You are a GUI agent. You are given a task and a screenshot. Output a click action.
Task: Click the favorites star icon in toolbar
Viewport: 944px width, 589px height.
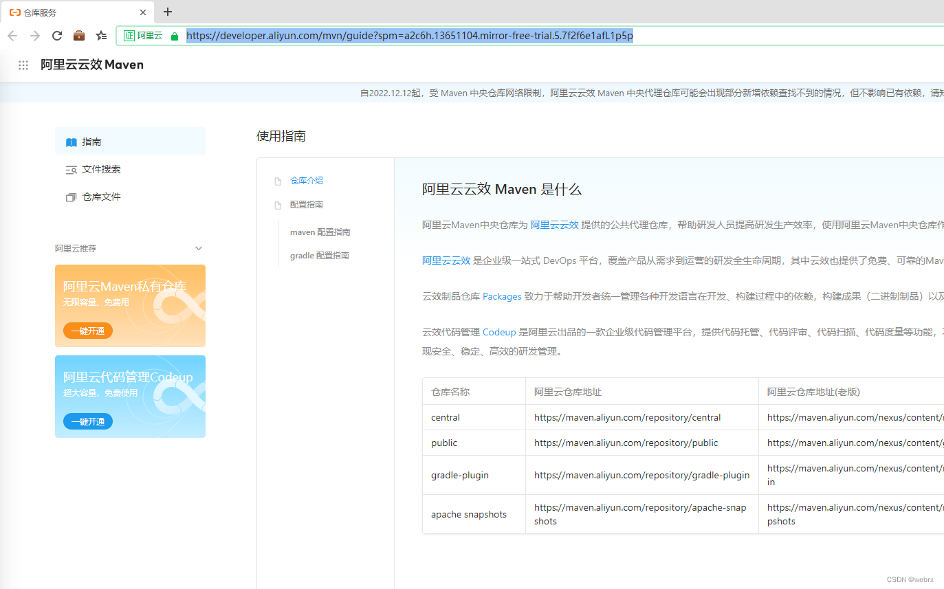[102, 36]
